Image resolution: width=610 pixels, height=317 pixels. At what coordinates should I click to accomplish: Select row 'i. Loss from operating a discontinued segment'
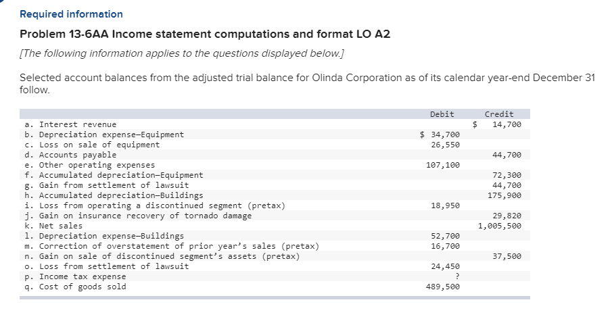[x=275, y=205]
